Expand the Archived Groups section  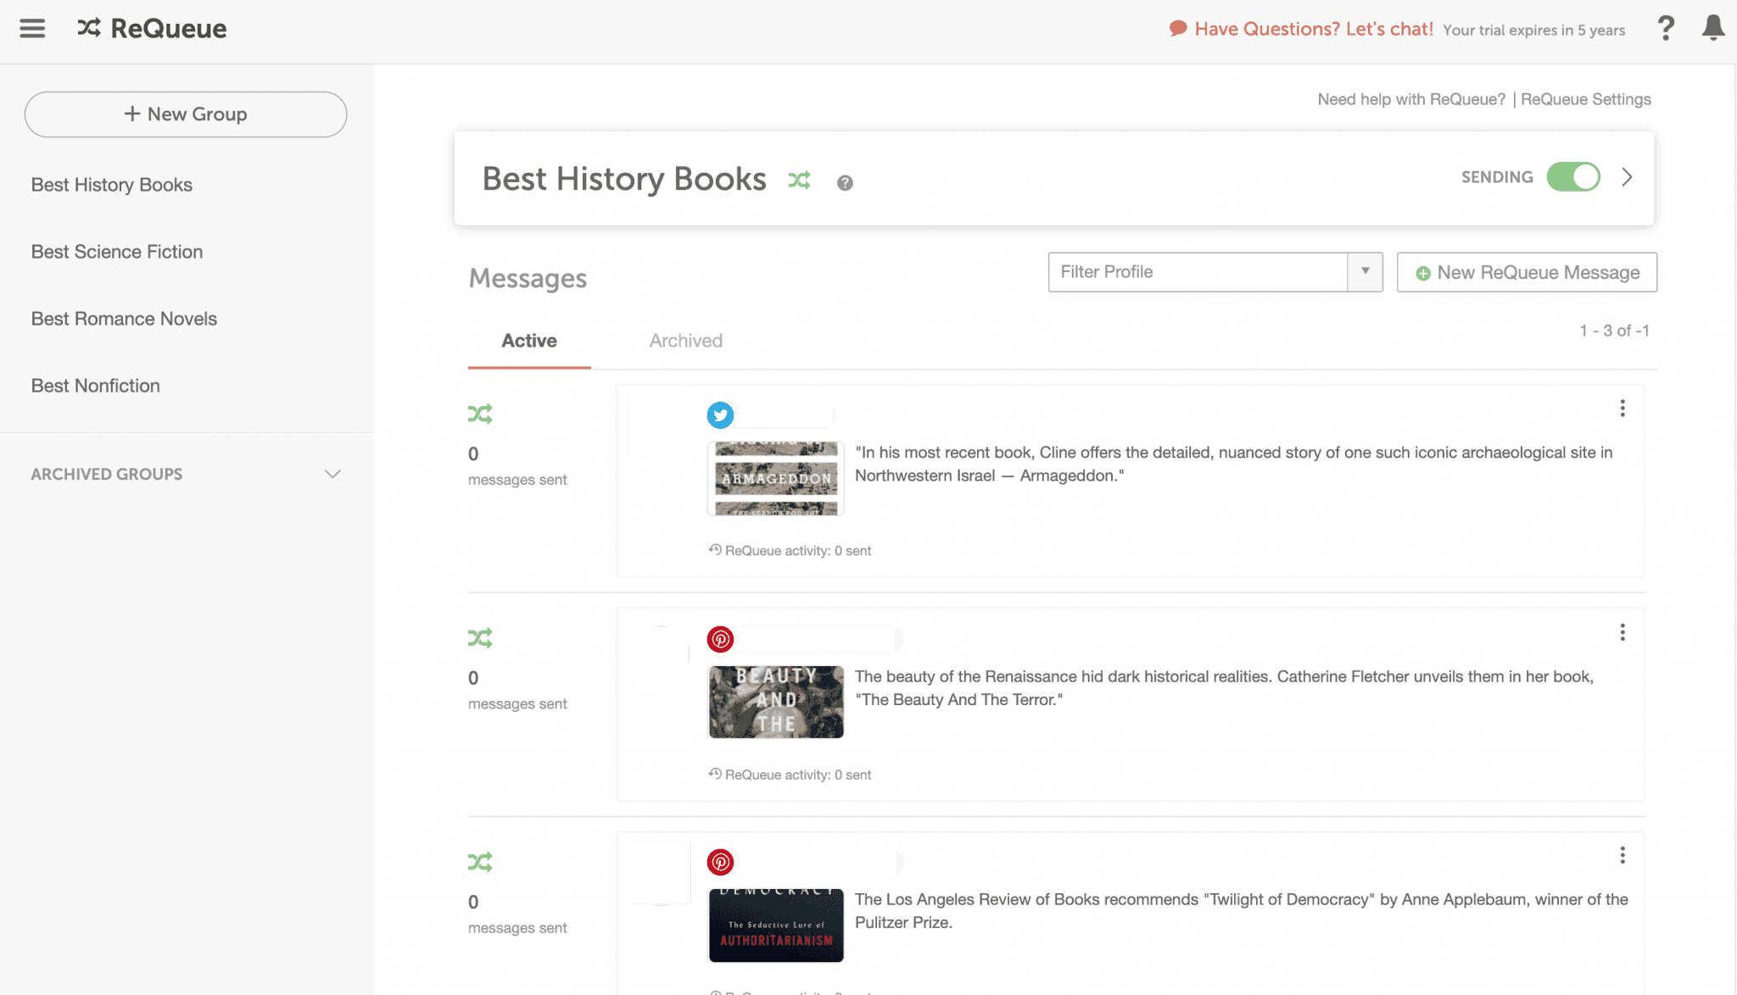point(332,474)
